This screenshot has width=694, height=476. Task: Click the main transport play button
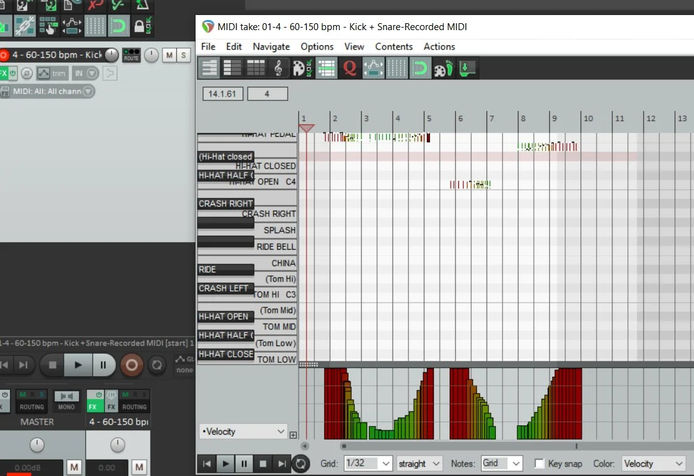tap(78, 365)
